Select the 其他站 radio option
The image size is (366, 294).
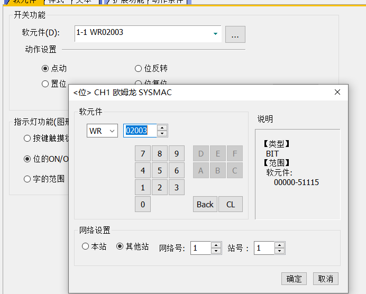pos(120,246)
